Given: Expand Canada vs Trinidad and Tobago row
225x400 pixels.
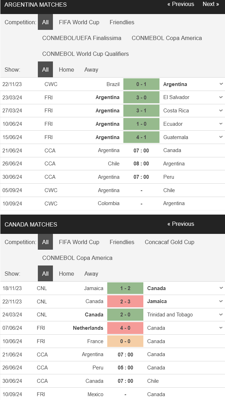Looking at the screenshot, I should [221, 315].
